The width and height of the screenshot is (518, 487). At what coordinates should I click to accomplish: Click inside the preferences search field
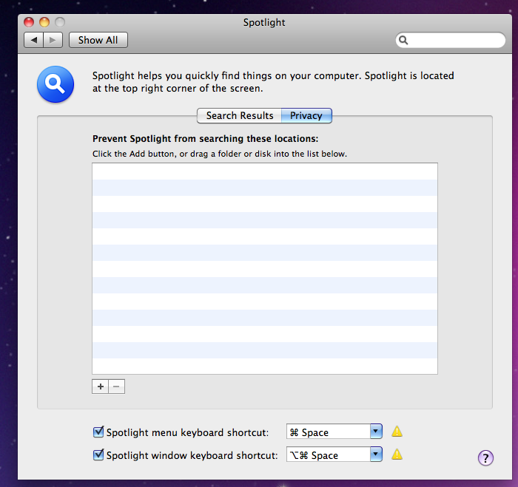tap(451, 40)
